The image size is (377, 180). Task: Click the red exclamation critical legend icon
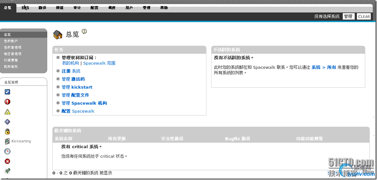point(7,102)
